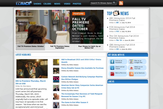This screenshot has width=163, height=109.
Task: Click Check out our Tweets text
Action: (120, 68)
